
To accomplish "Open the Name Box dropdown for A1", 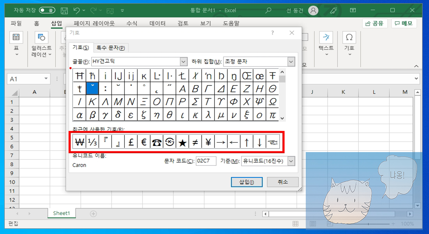I will coord(46,79).
